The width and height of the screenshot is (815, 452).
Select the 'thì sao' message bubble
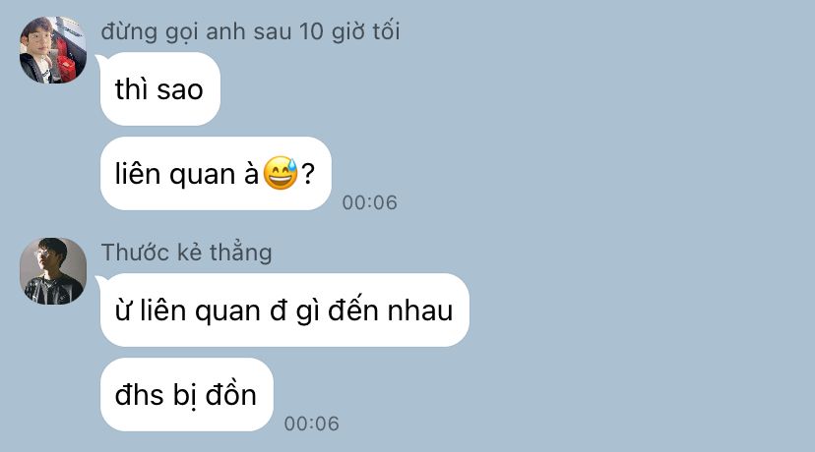pos(160,88)
